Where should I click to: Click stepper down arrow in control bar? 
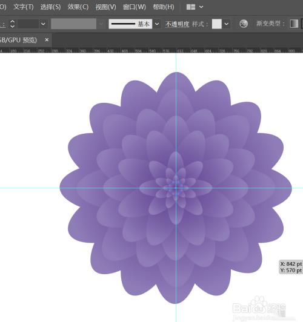(x=12, y=26)
